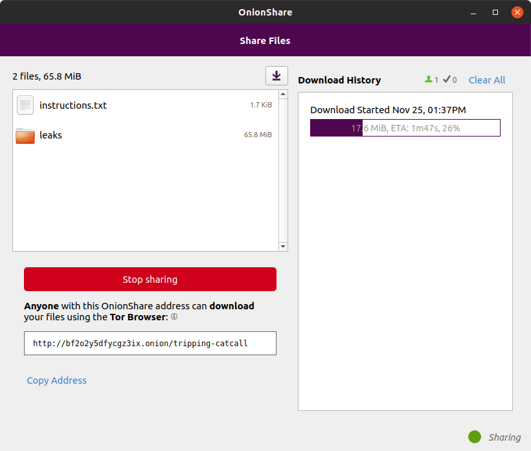
Task: Select the leaks folder icon
Action: click(25, 135)
